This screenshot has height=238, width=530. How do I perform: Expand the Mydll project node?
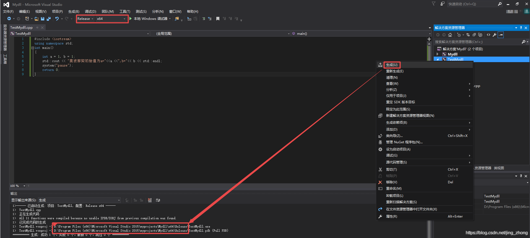(437, 54)
